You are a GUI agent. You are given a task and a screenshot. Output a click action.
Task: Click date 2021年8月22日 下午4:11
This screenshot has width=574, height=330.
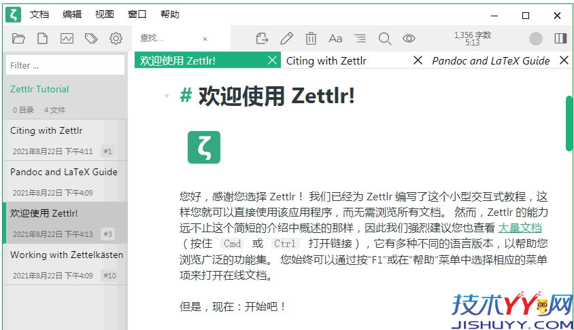[53, 151]
